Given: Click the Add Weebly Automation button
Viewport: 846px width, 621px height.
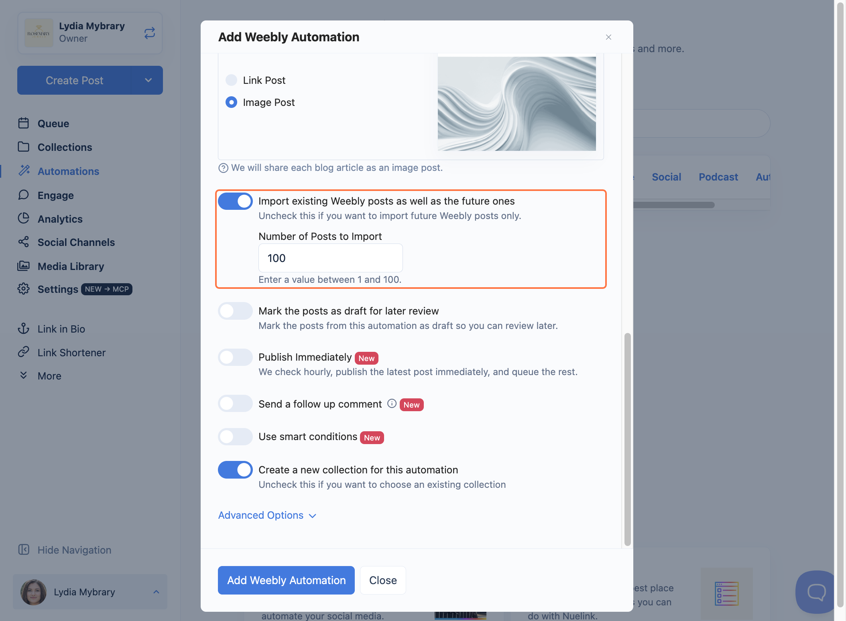Looking at the screenshot, I should (x=286, y=580).
